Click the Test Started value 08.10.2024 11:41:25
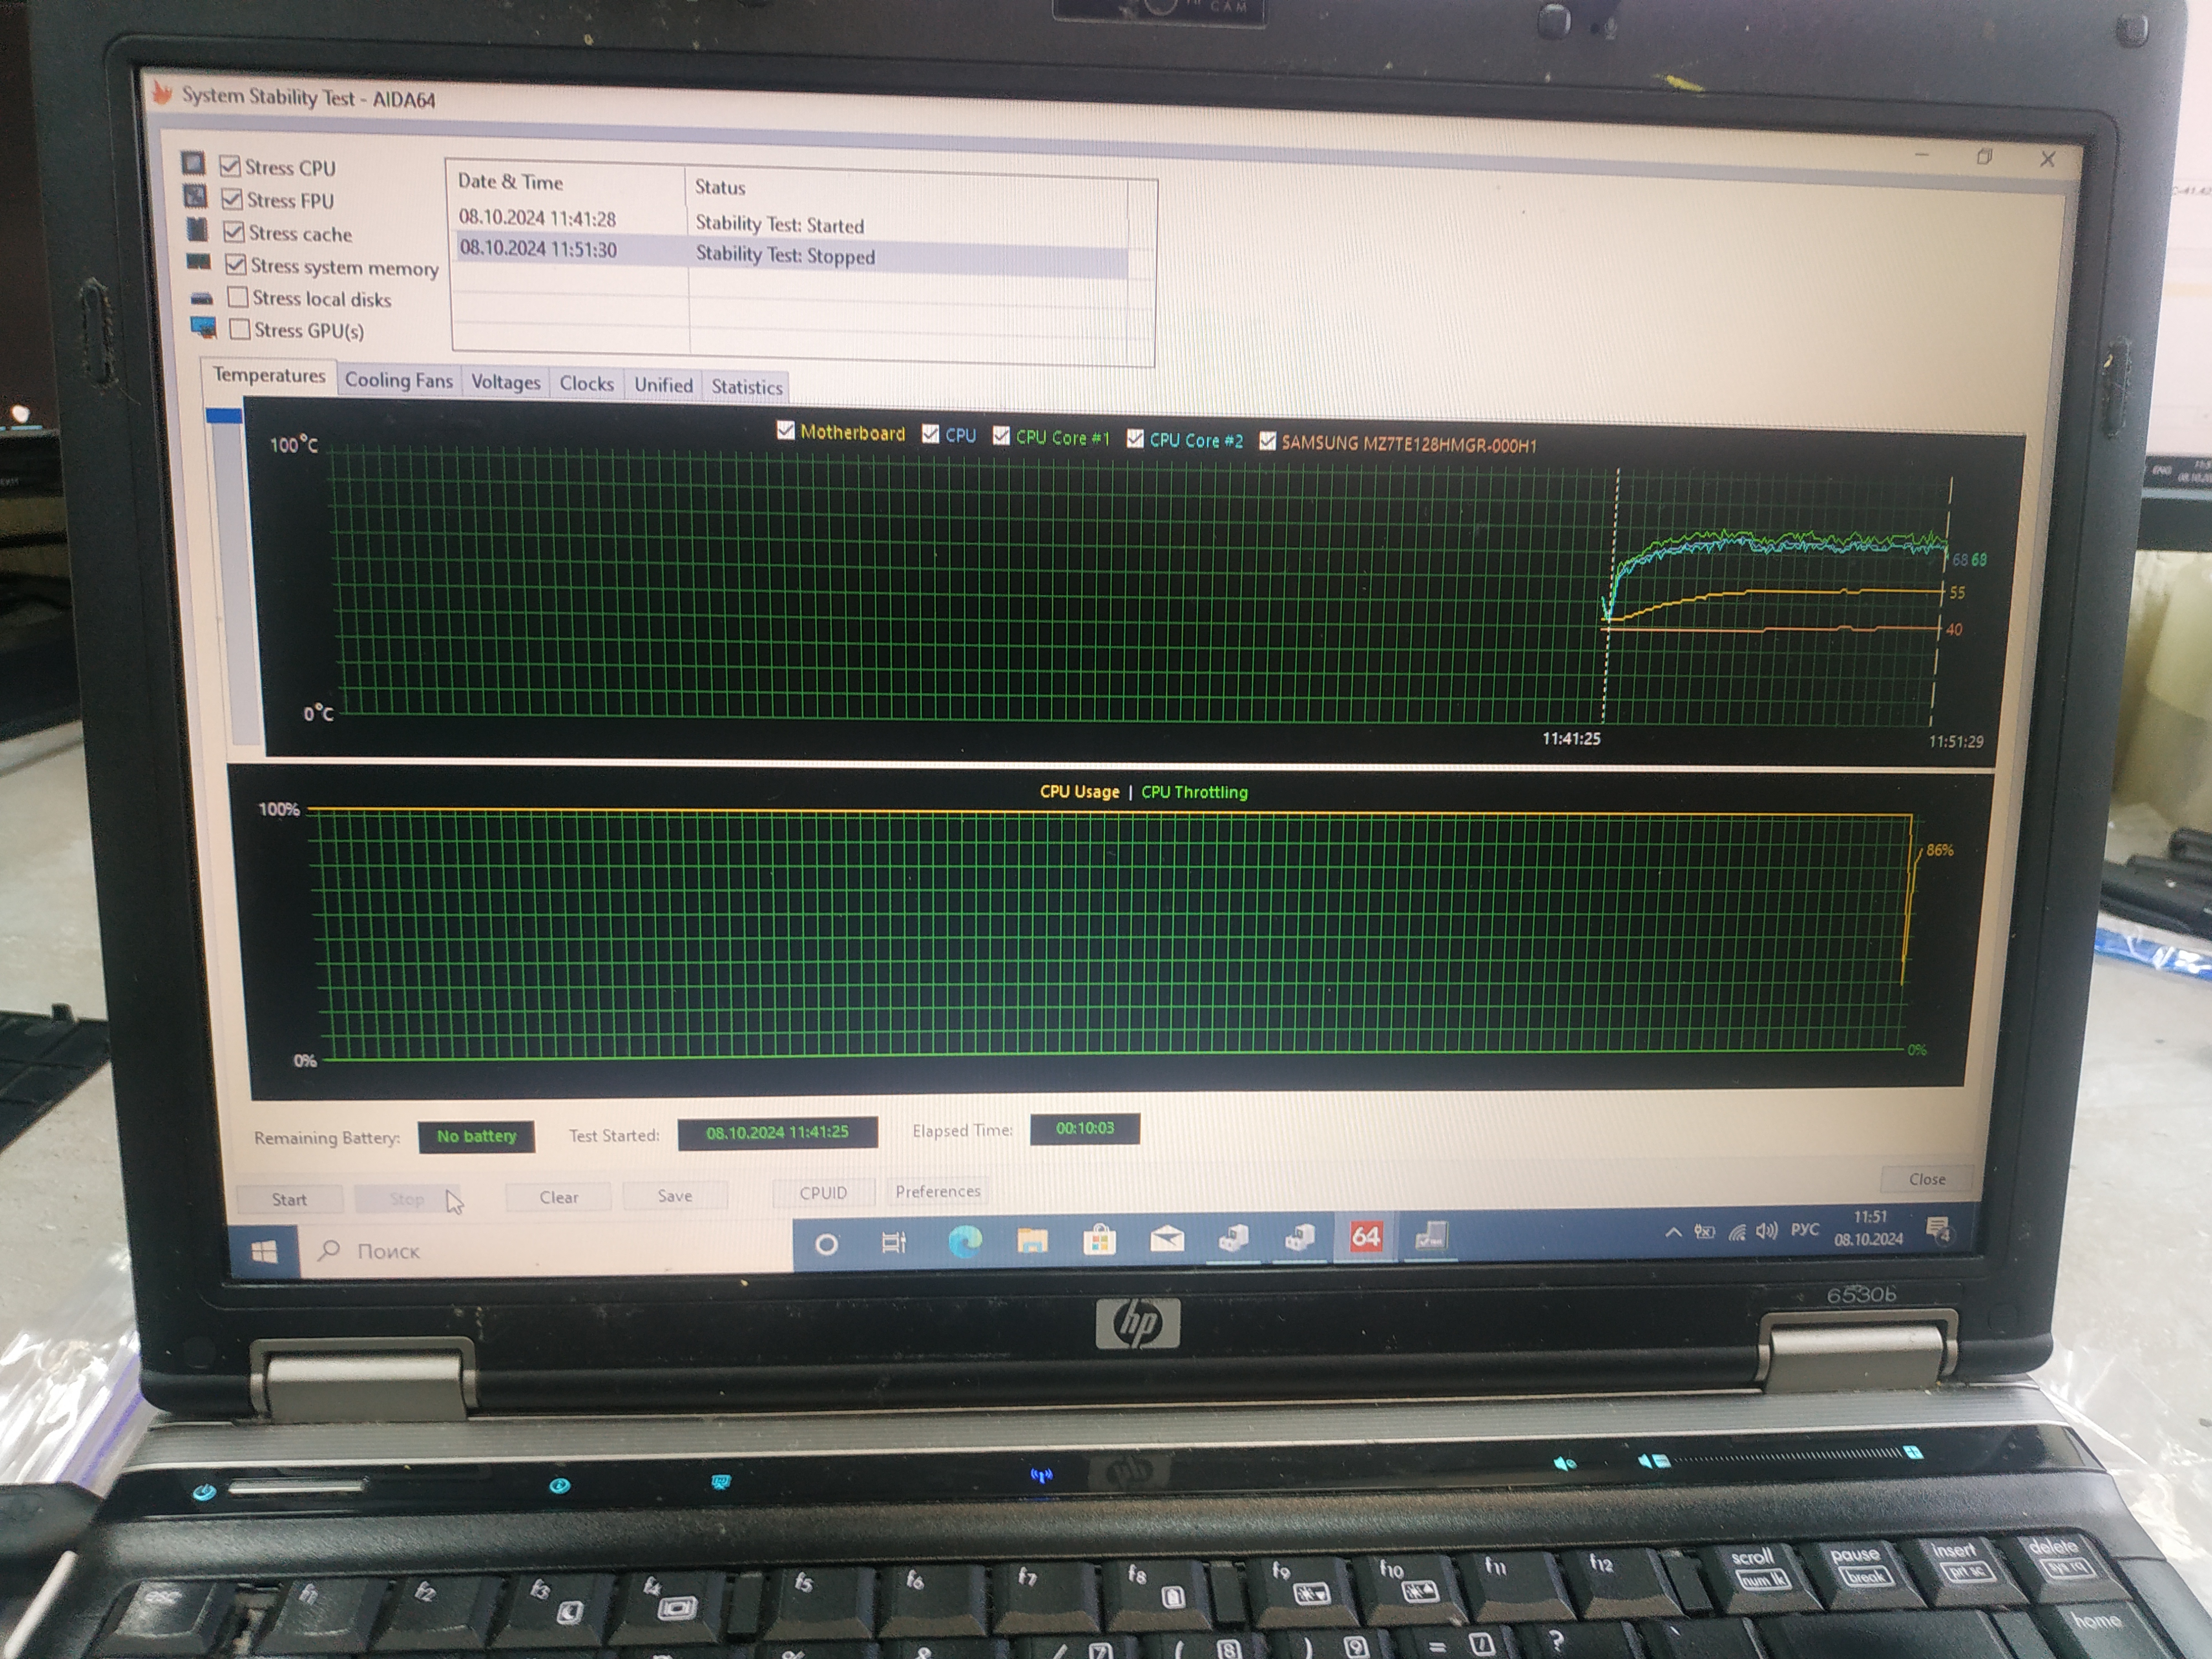This screenshot has height=1659, width=2212. (x=777, y=1132)
